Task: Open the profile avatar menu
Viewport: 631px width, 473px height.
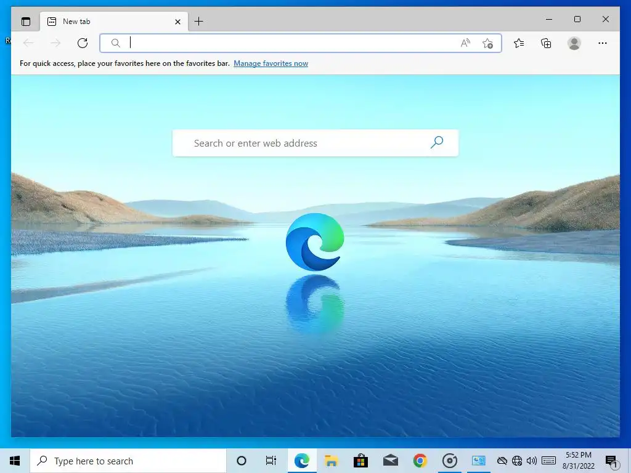Action: point(574,43)
